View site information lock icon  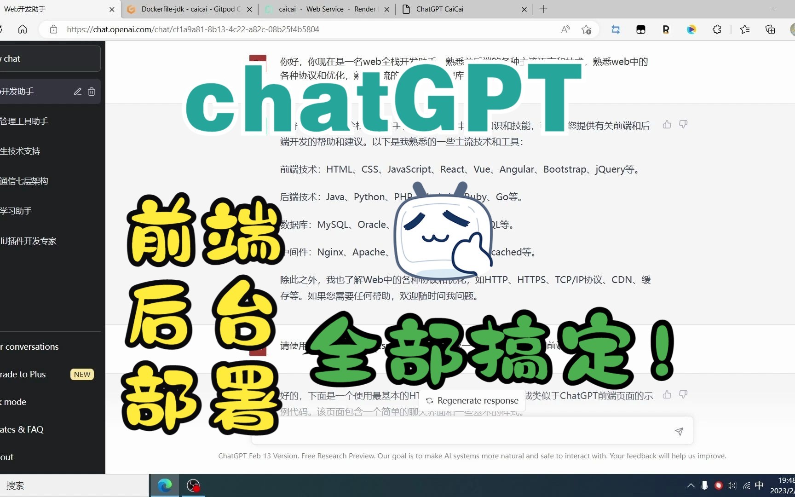[53, 29]
